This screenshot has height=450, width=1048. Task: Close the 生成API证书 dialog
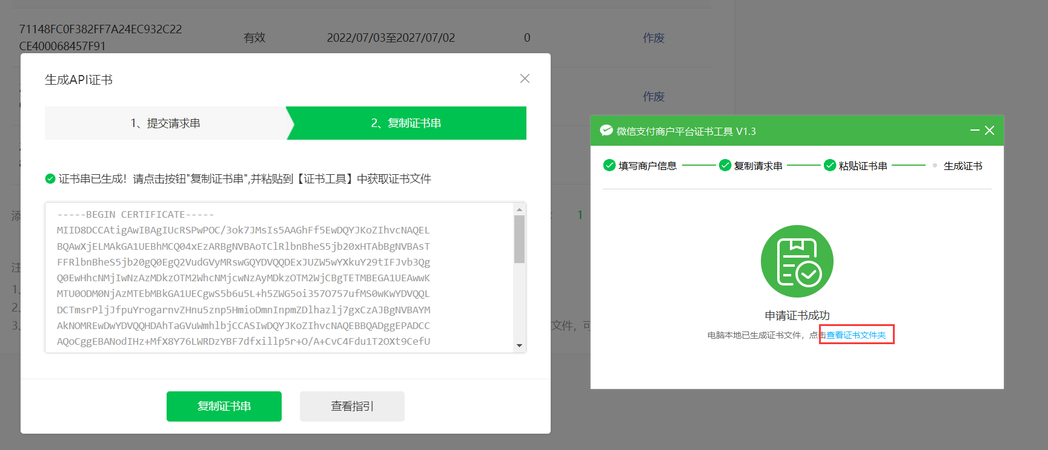[x=525, y=79]
